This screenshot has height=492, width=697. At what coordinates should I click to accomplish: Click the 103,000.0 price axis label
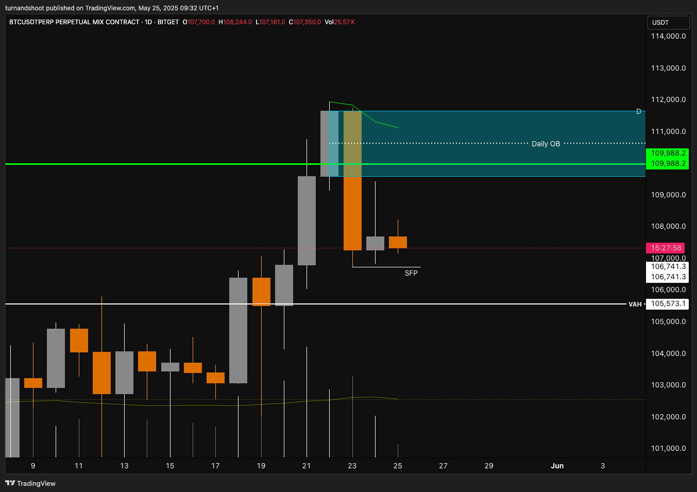click(x=668, y=385)
